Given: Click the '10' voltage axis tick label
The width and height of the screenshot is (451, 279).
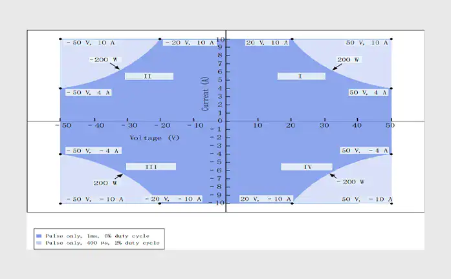Looking at the screenshot, I should tap(258, 126).
